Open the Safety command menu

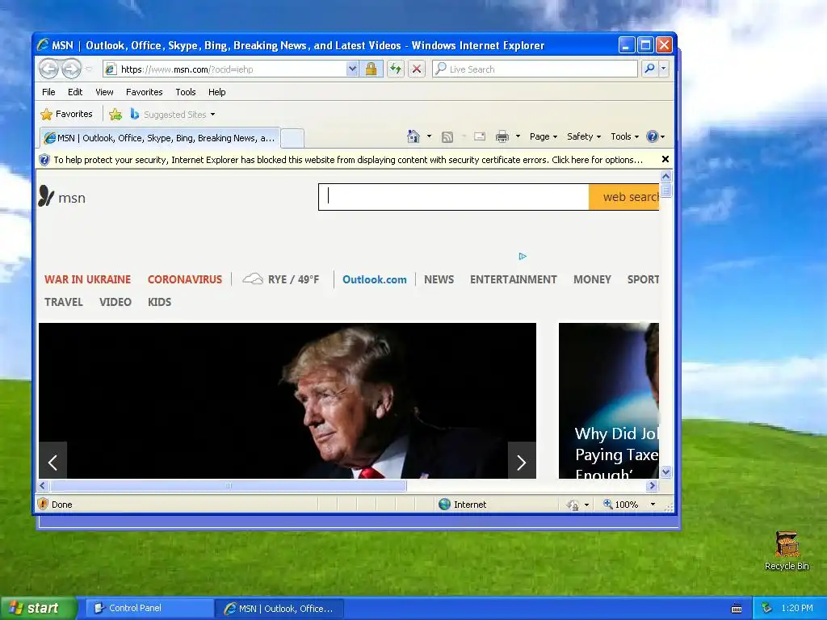583,136
